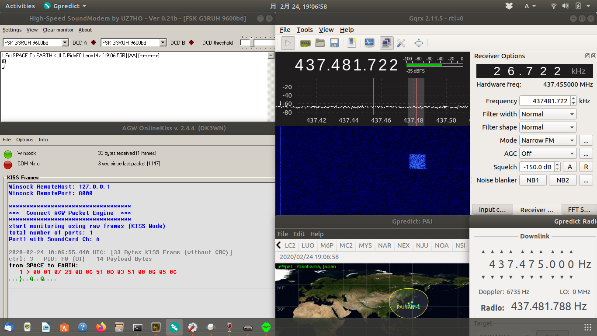The width and height of the screenshot is (597, 336).
Task: Load settings with Gqrx folder icon
Action: [320, 43]
